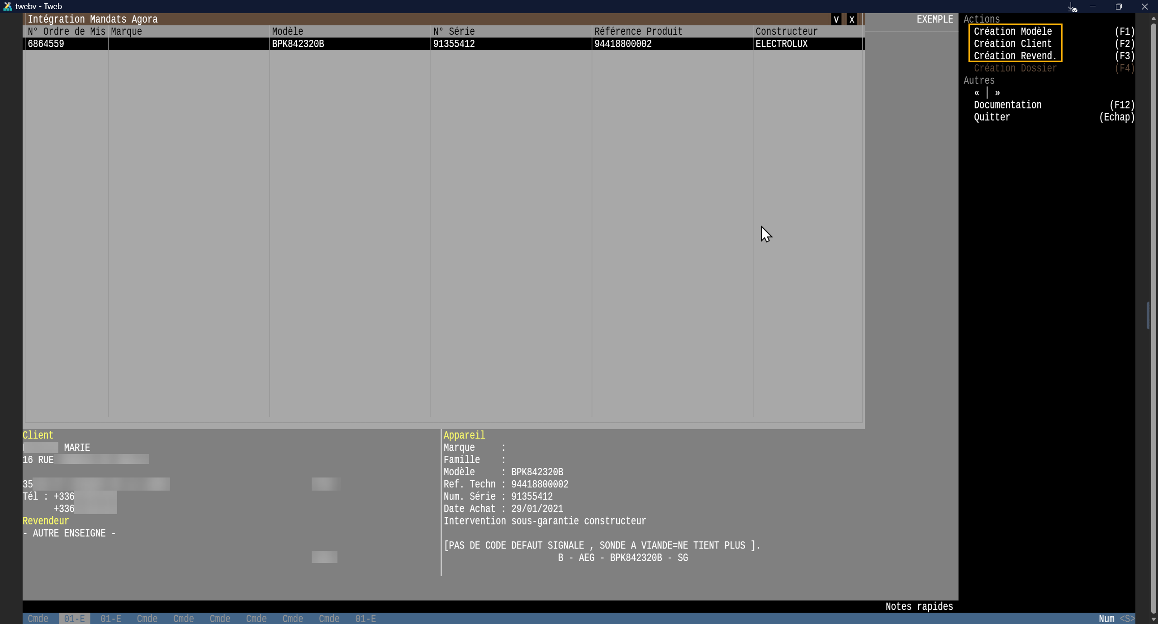The height and width of the screenshot is (624, 1158).
Task: Click the twebv application icon in title bar
Action: 7,6
